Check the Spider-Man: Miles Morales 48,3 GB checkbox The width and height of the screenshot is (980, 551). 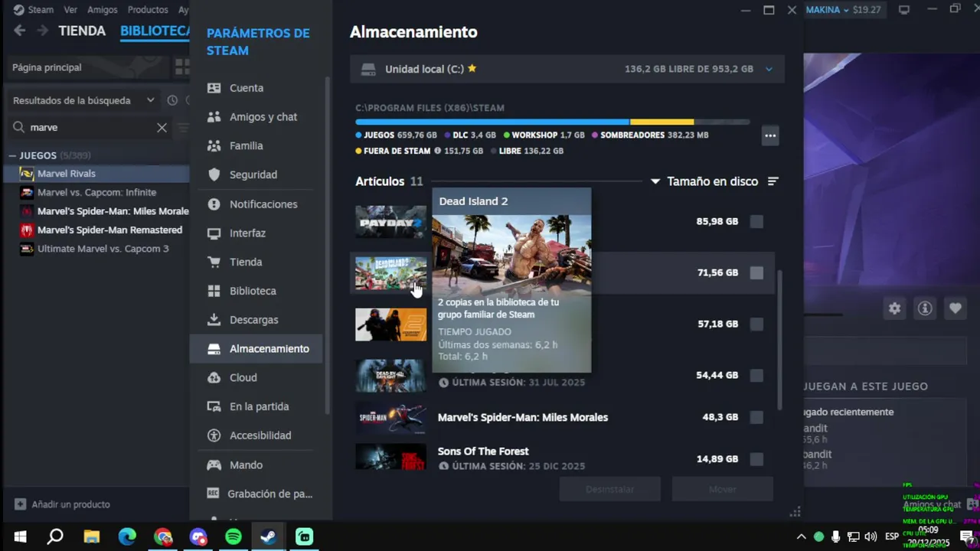pyautogui.click(x=756, y=417)
